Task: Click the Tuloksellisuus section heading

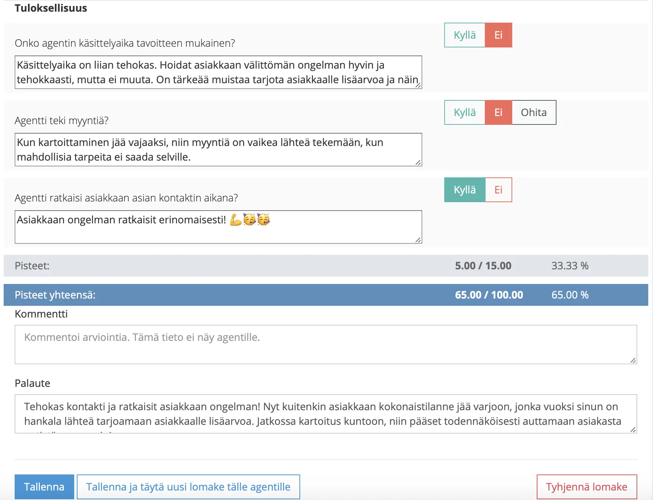Action: point(51,8)
